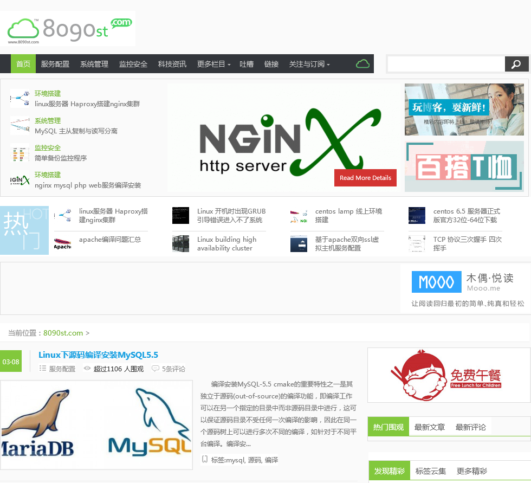Expand the 更多栏目 dropdown menu
This screenshot has height=483, width=531.
point(213,64)
